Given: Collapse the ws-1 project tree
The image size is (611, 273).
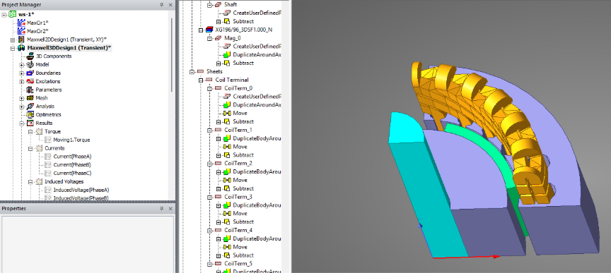Looking at the screenshot, I should [x=4, y=15].
